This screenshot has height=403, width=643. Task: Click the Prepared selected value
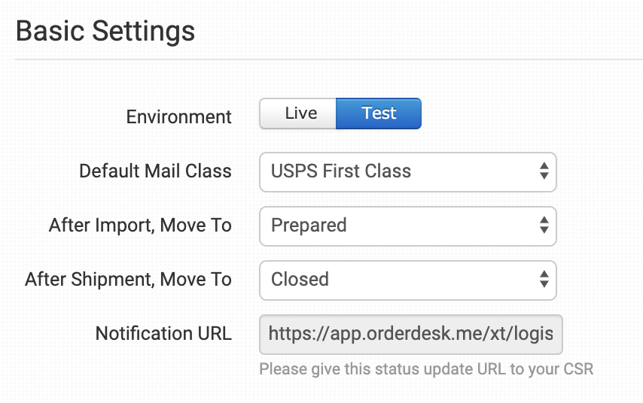pos(309,226)
